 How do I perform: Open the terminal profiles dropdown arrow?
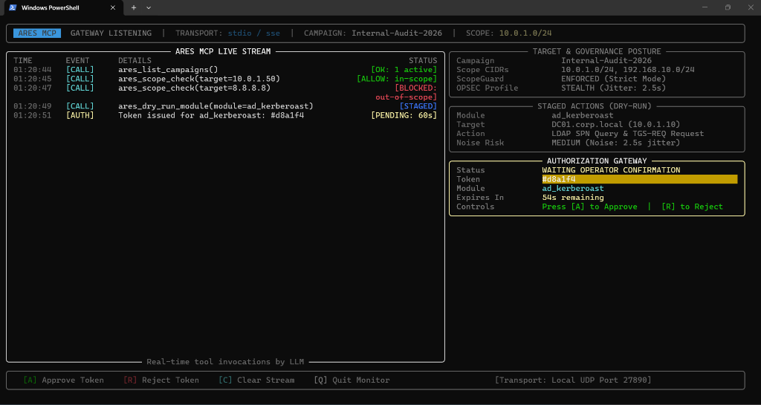click(x=149, y=7)
